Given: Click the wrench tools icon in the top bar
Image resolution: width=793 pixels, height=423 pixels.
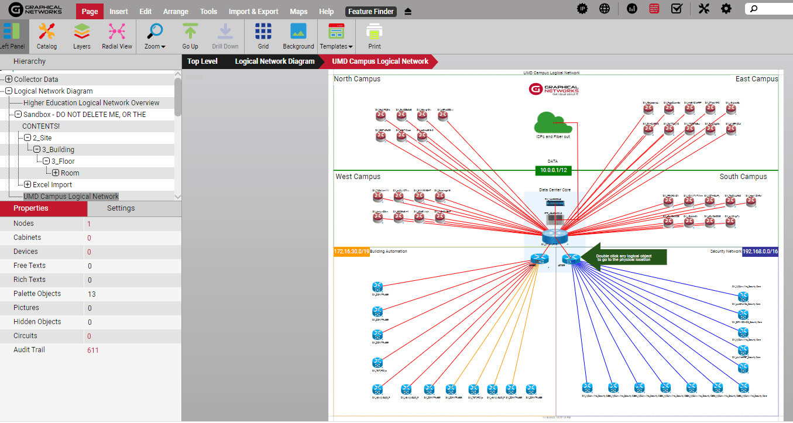Looking at the screenshot, I should coord(704,9).
